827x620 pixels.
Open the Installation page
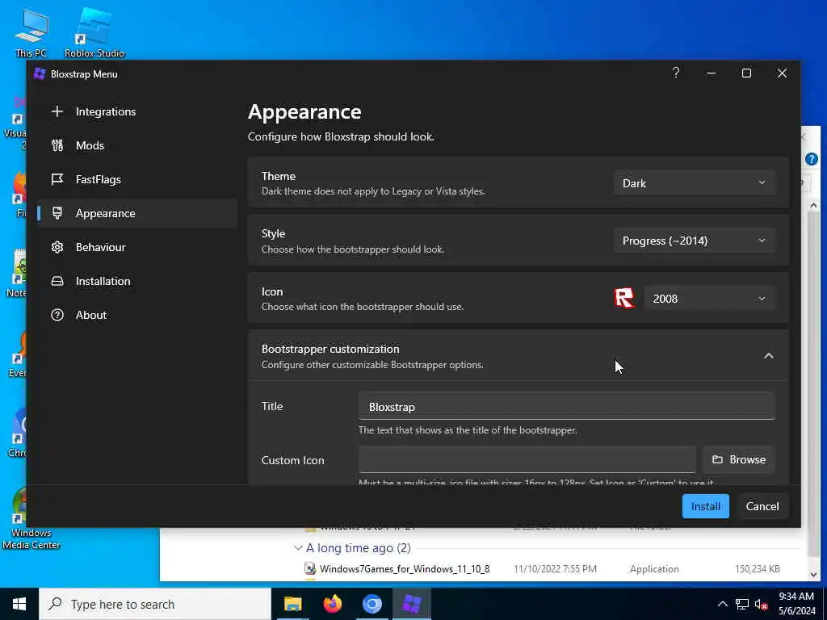(136, 281)
